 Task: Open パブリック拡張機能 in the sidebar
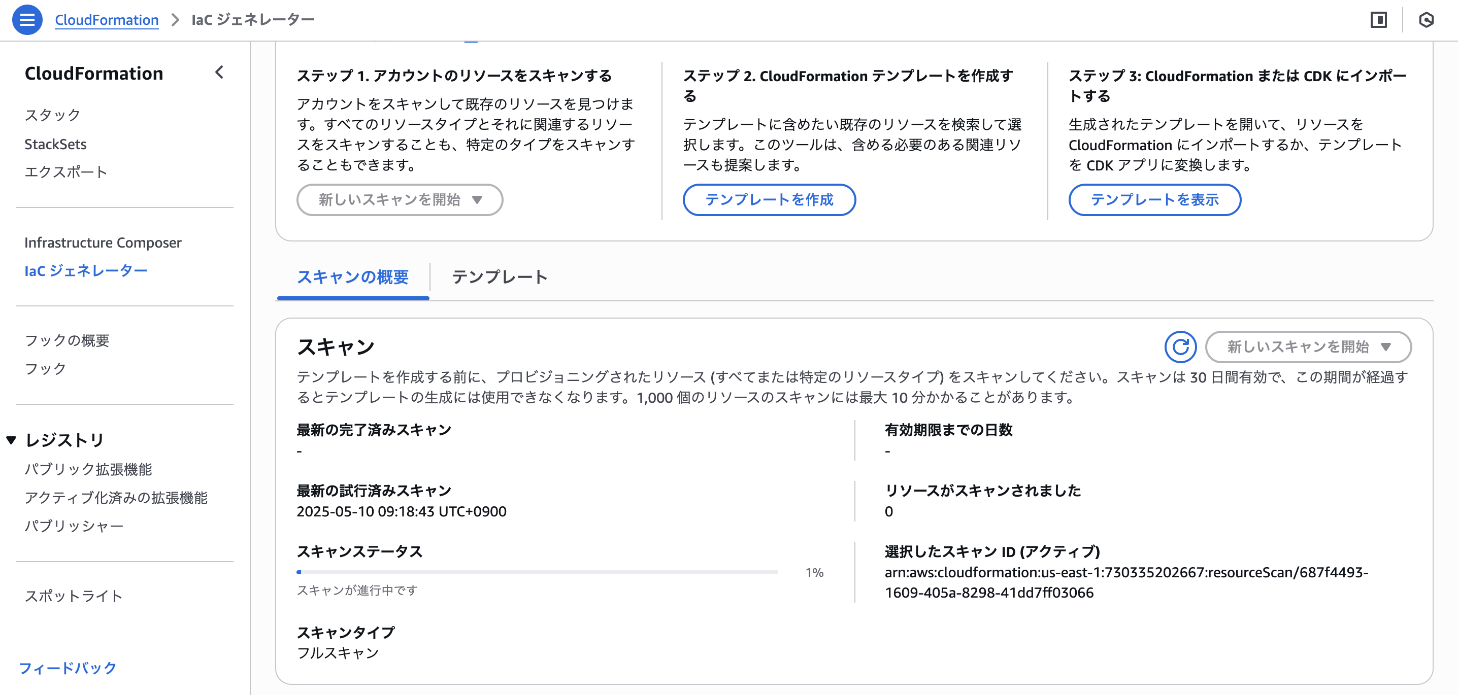(88, 469)
